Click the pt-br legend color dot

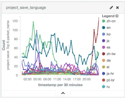coord(104,80)
